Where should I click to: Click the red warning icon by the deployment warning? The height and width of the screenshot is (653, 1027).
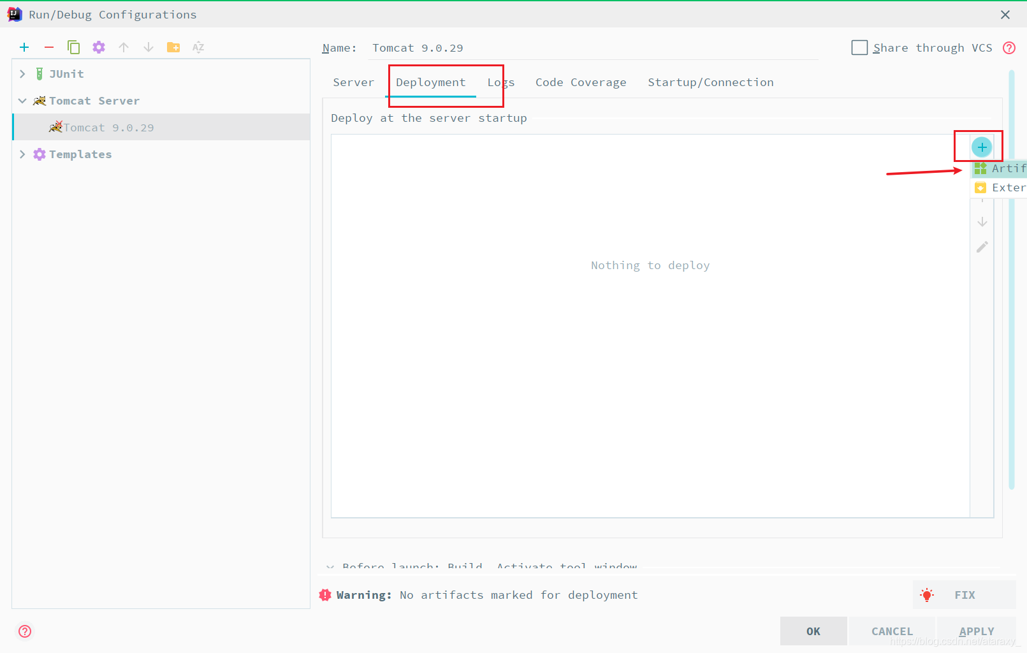click(x=325, y=595)
